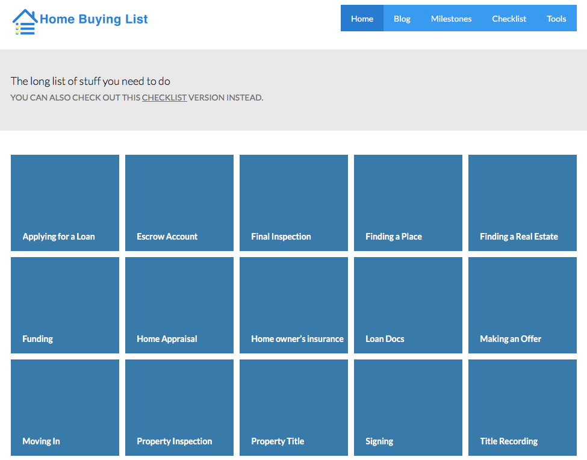Screen dimensions: 587x460
Task: Open the 'Home owner's insurance' tile
Action: (x=293, y=305)
